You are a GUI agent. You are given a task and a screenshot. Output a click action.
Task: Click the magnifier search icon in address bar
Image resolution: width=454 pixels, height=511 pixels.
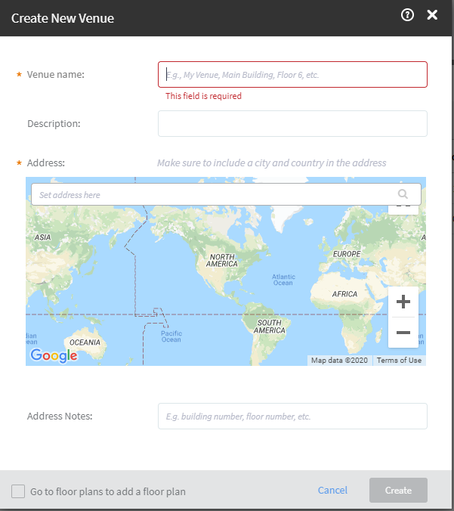point(403,194)
